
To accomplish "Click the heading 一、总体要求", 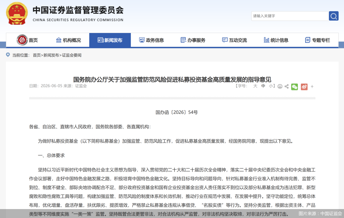I will pos(51,156).
